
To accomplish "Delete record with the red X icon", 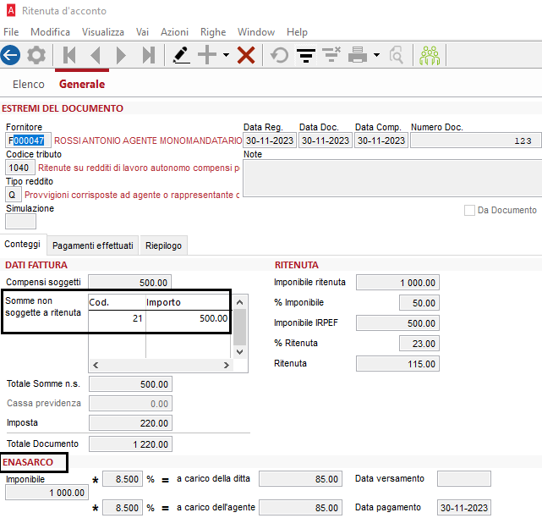I will click(x=246, y=55).
